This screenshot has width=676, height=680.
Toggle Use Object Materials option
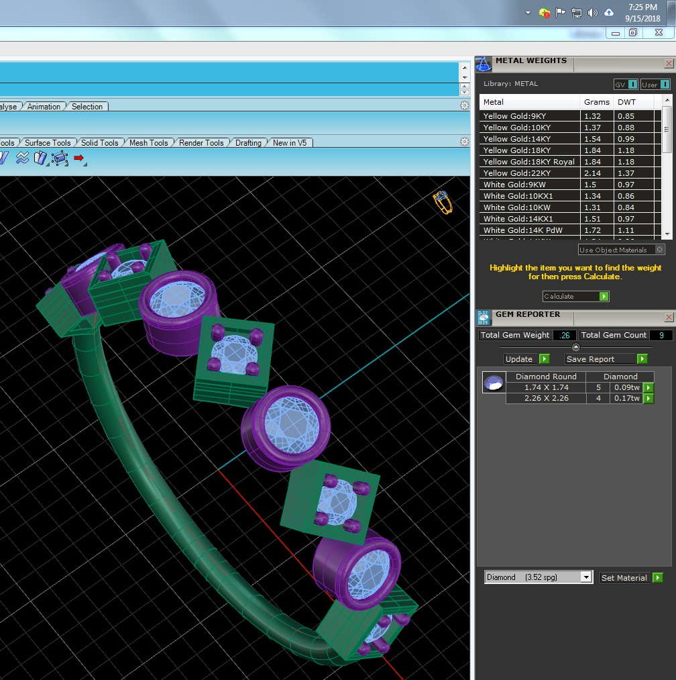pos(622,250)
